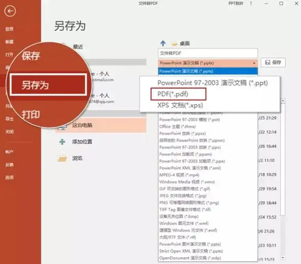The height and width of the screenshot is (264, 301).
Task: Choose PowerPoint 图片演示文稿 (*.pptx)
Action: 190,244
